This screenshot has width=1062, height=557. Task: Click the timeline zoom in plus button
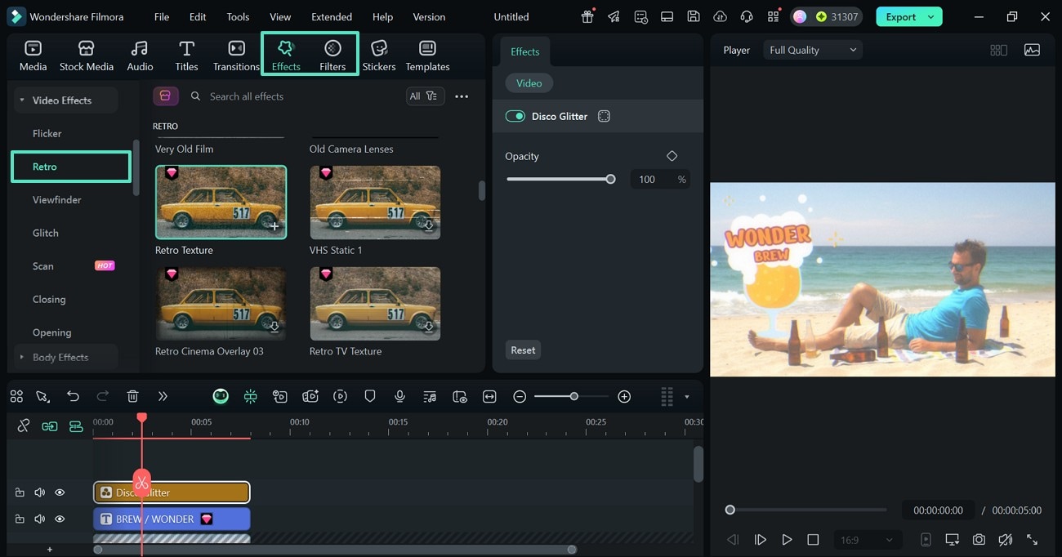pos(624,396)
